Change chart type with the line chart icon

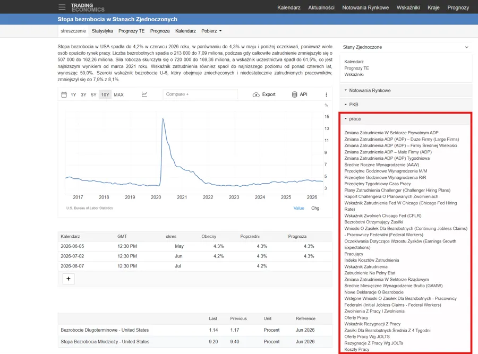[144, 94]
